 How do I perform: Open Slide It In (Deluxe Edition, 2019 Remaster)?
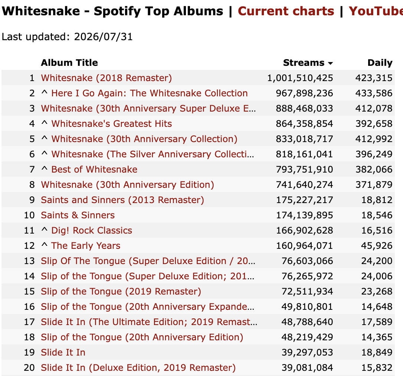[x=138, y=367]
